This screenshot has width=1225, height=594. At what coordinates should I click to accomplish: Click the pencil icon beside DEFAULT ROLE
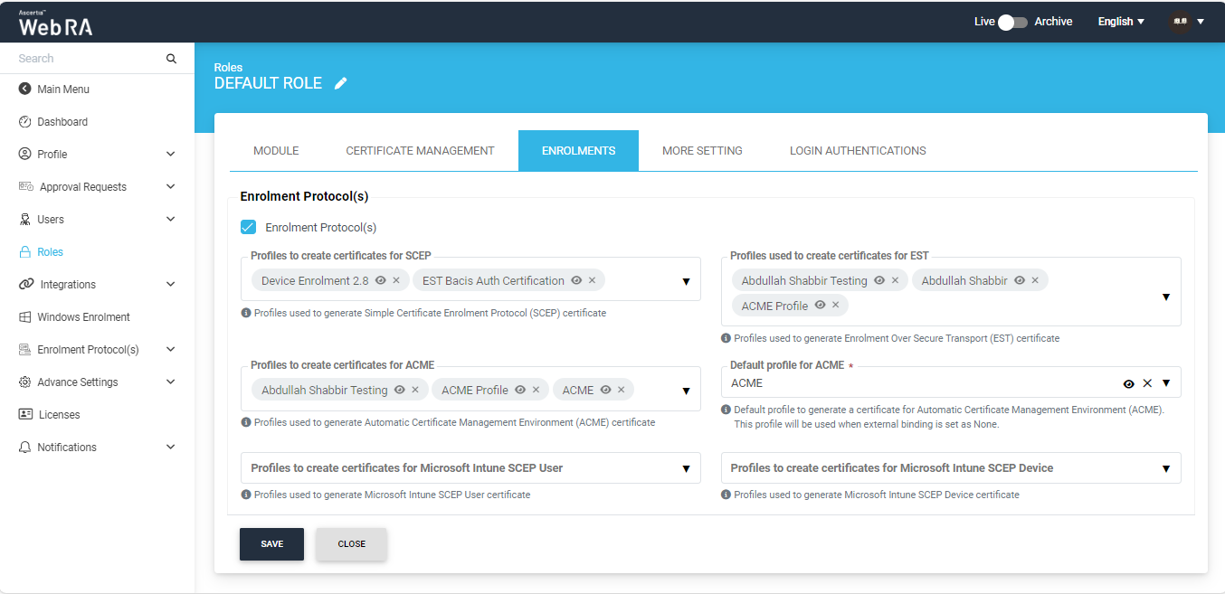[340, 83]
